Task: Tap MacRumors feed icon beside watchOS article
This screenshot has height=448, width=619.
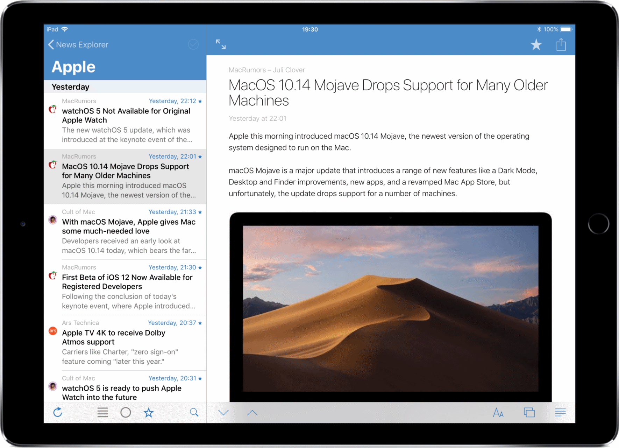Action: click(53, 109)
